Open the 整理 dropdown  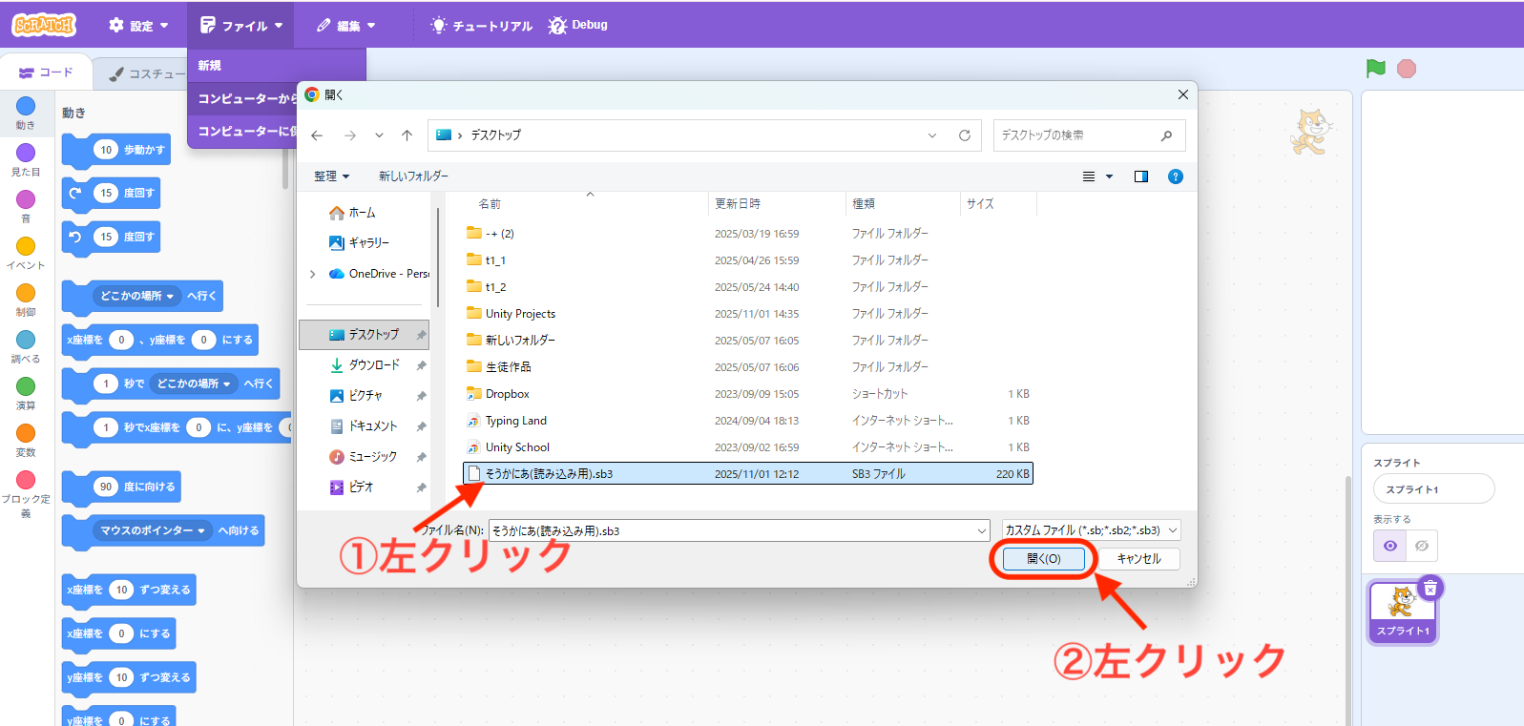(332, 176)
